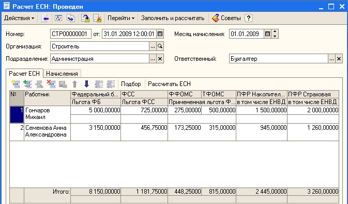Click delete row icon with red cross
Screen dimensions: 348x204
51,84
